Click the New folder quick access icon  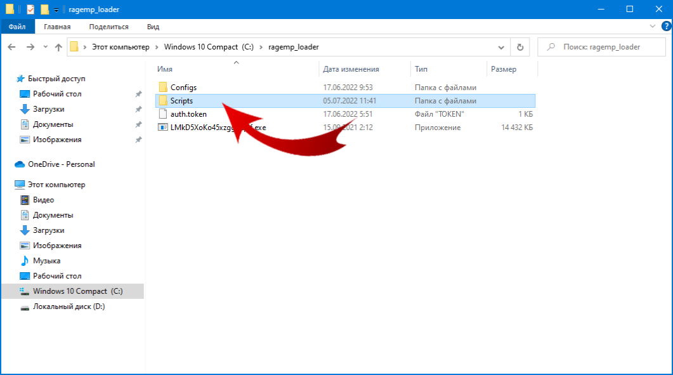coord(44,9)
